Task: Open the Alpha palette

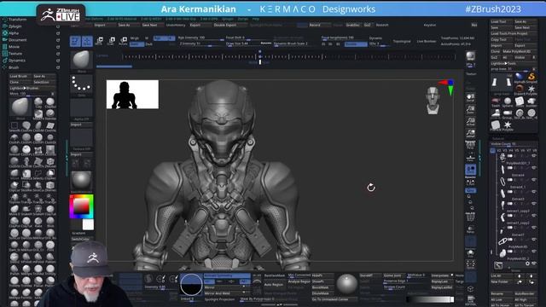Action: tap(14, 33)
